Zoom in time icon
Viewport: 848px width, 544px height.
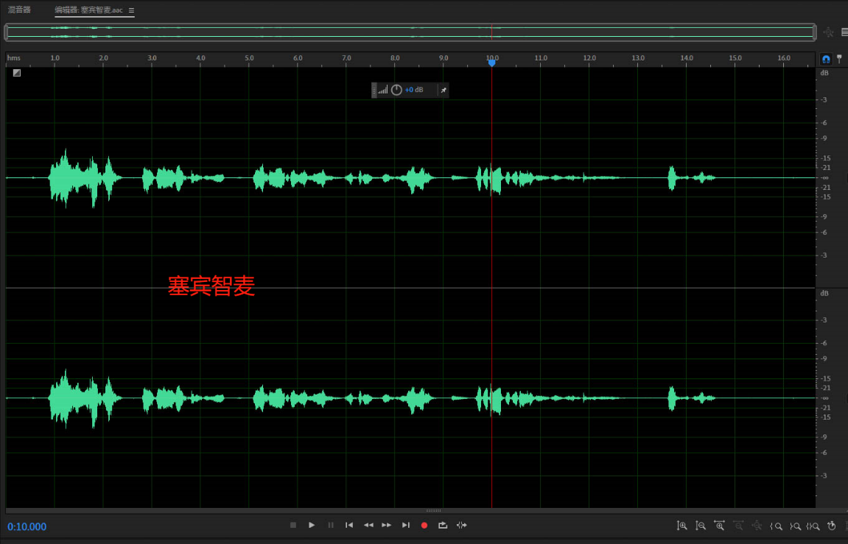(x=719, y=526)
